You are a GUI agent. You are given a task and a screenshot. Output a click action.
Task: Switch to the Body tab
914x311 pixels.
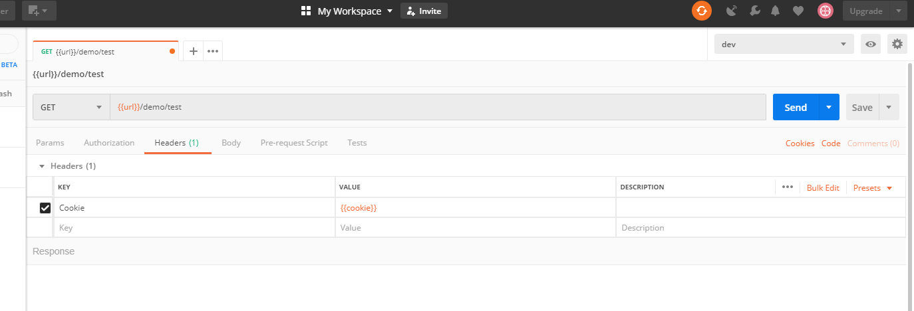231,143
